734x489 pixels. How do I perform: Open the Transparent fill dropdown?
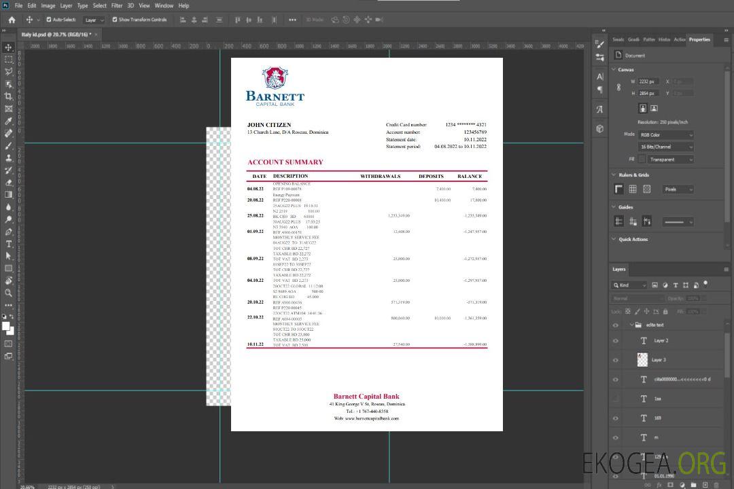tap(670, 160)
